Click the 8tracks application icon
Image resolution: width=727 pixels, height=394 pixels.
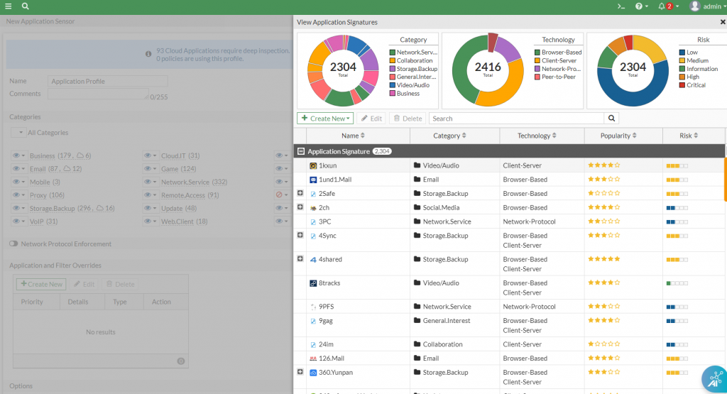coord(312,283)
